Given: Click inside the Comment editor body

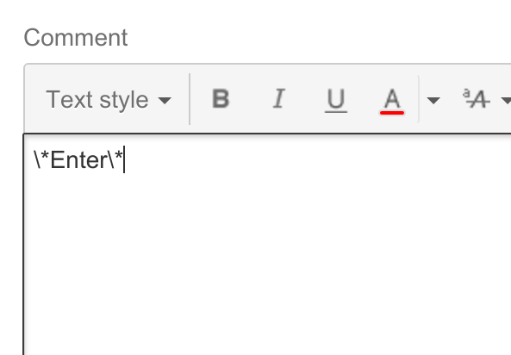Looking at the screenshot, I should click(267, 245).
